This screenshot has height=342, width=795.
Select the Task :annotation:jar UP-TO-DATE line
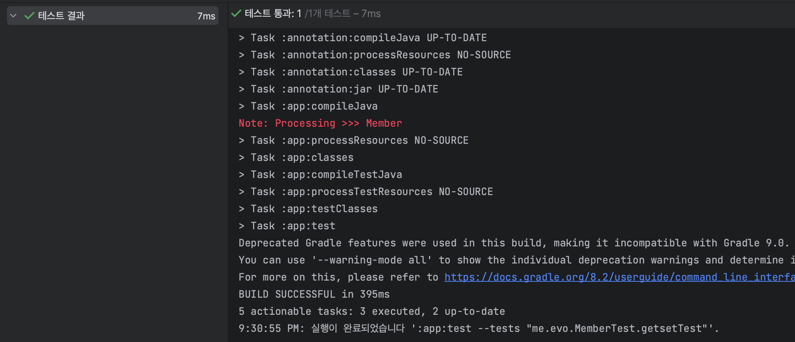click(x=338, y=89)
